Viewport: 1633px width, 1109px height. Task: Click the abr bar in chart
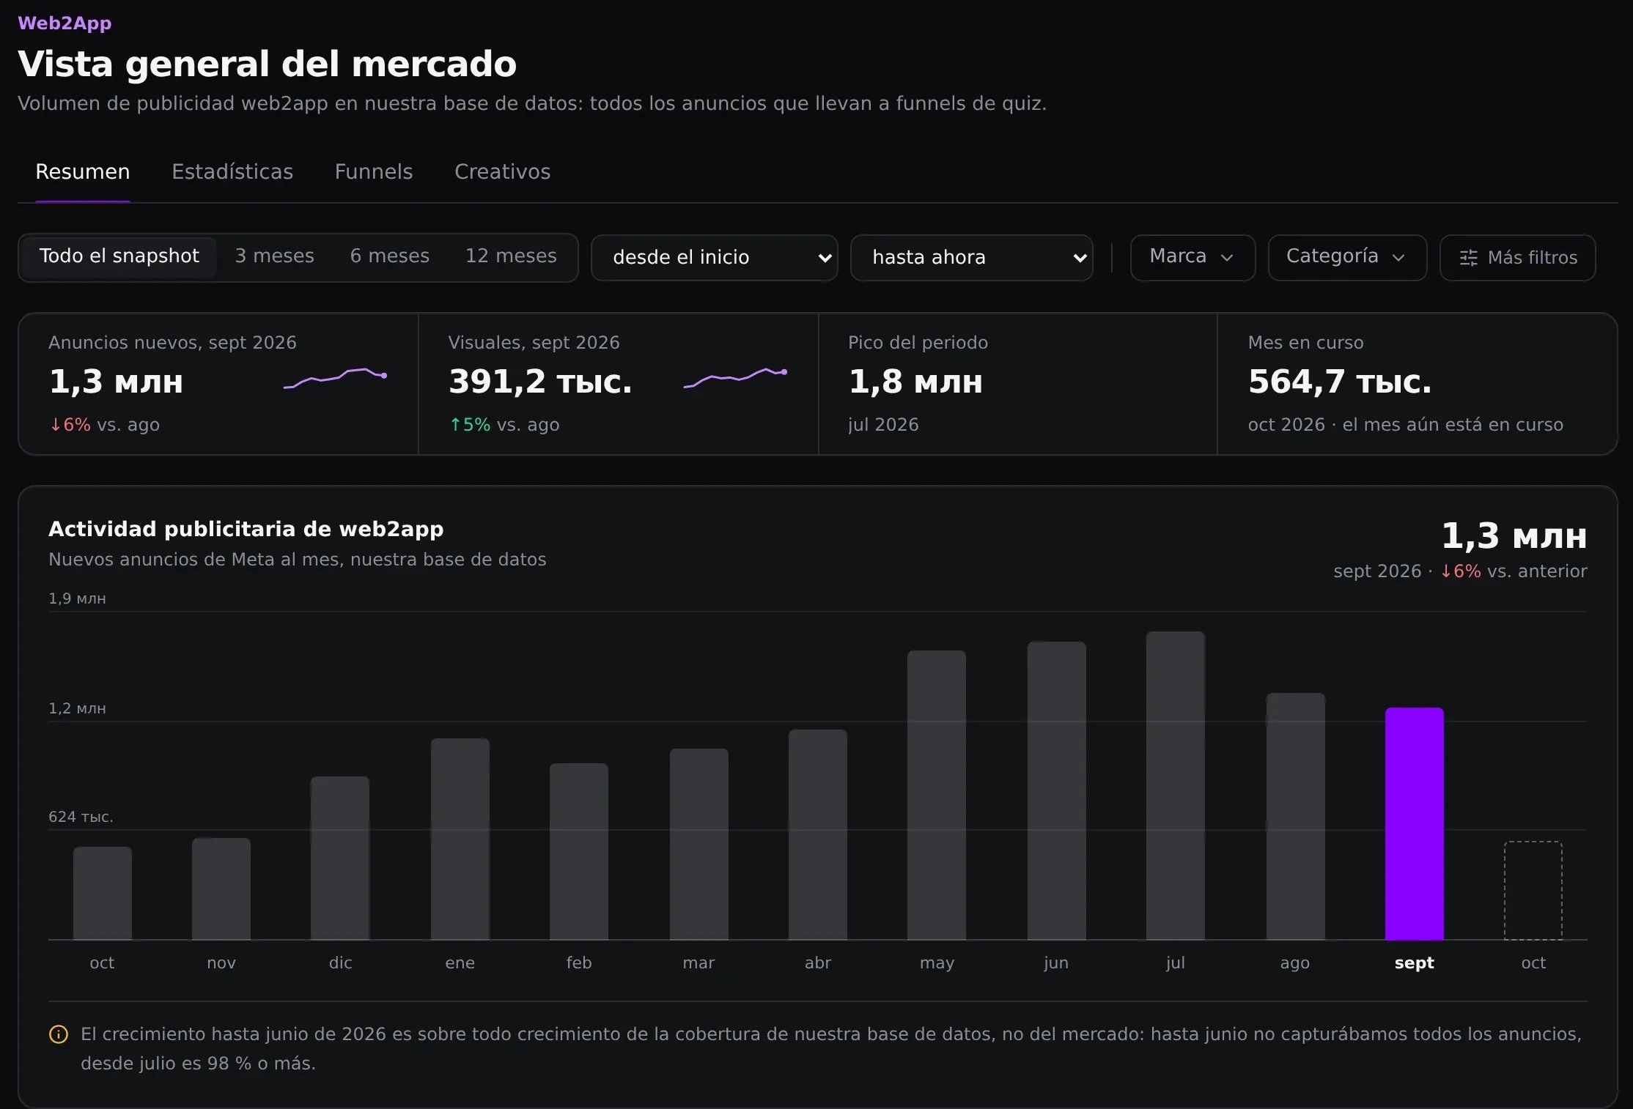817,834
